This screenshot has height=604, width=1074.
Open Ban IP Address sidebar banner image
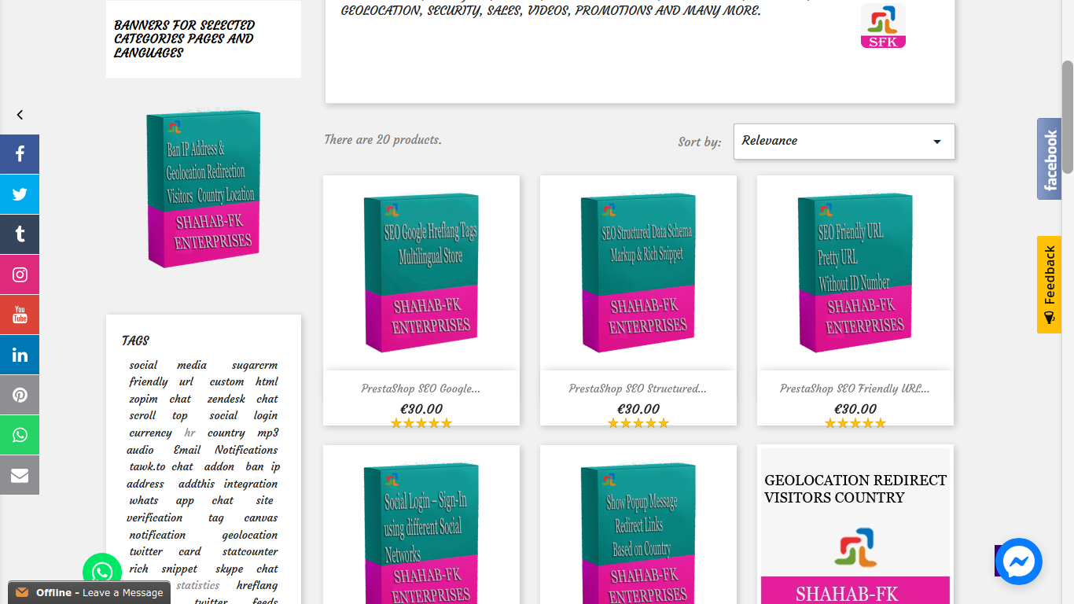[x=204, y=189]
